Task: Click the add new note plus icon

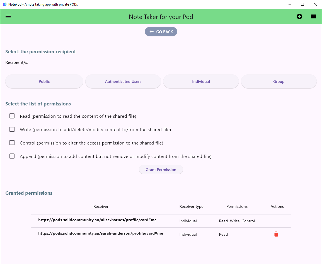Action: [x=299, y=16]
